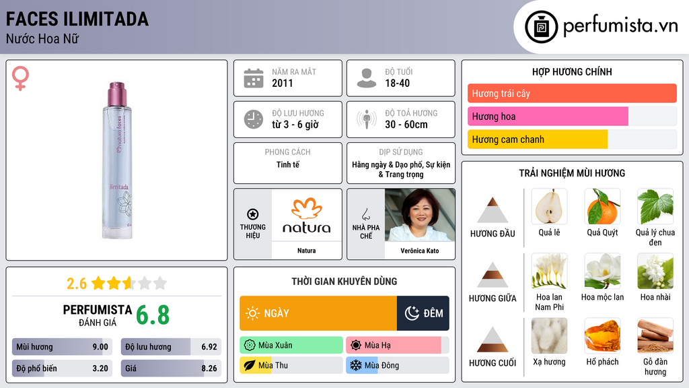Click the Natura brand name label
The width and height of the screenshot is (689, 388).
(307, 251)
